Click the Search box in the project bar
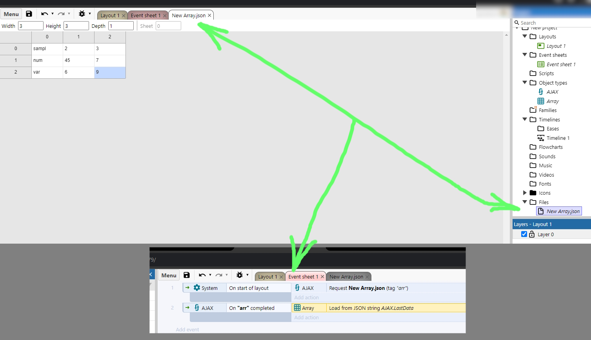Screen dimensions: 591x340 coord(551,23)
